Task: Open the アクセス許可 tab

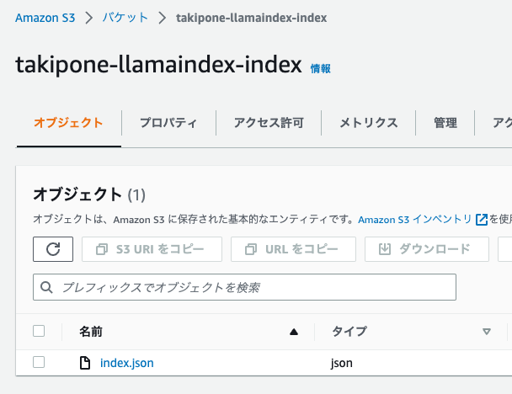Action: point(269,123)
